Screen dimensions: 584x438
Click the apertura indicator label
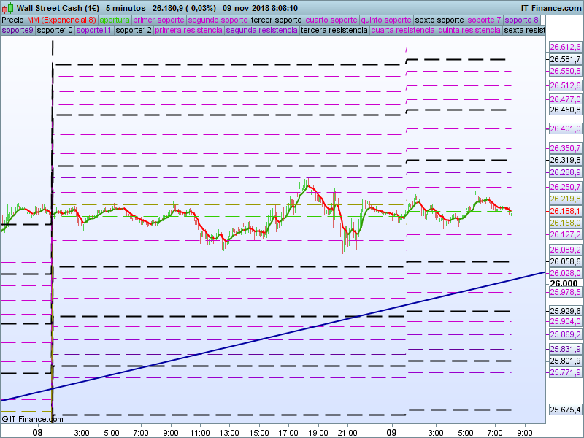click(x=115, y=20)
